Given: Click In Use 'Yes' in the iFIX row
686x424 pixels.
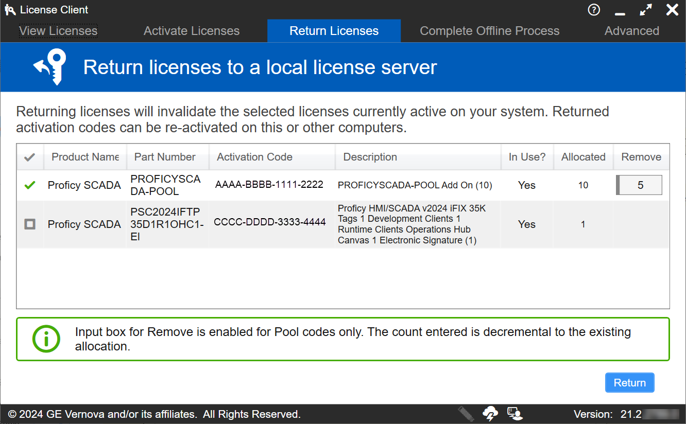Looking at the screenshot, I should tap(527, 224).
